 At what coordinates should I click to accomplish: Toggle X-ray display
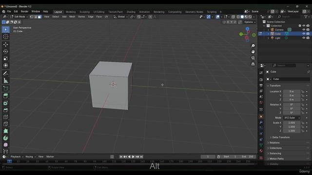[x=233, y=17]
